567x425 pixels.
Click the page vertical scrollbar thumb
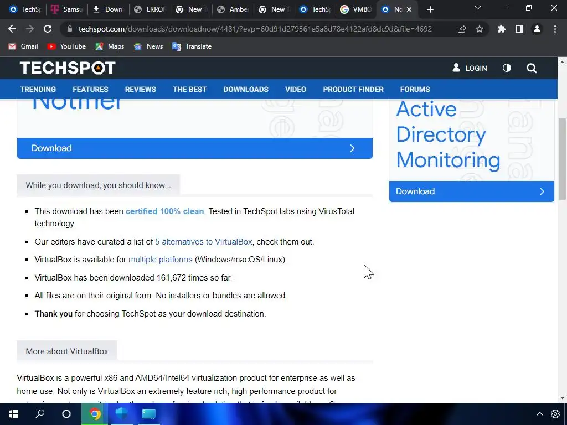pyautogui.click(x=563, y=159)
